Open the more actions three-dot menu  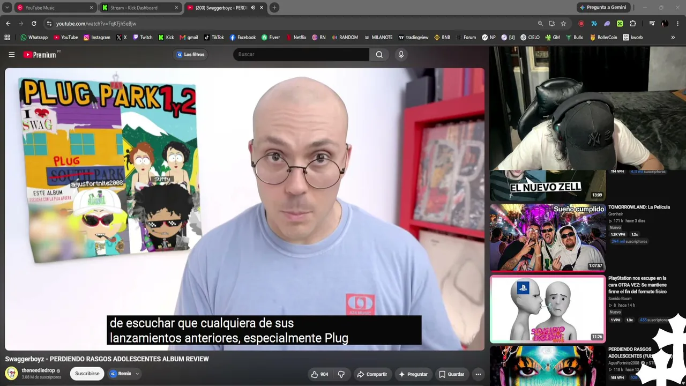point(478,374)
